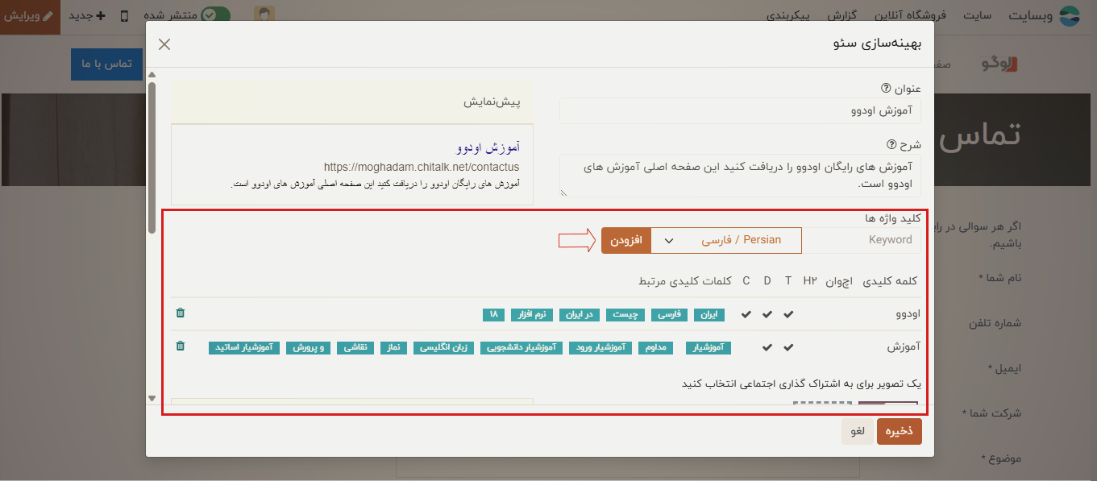Toggle the منتشر شده publish switch

[x=216, y=15]
